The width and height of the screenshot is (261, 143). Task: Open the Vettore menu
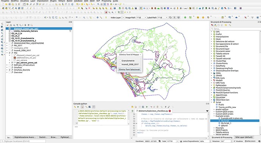[x=62, y=1]
